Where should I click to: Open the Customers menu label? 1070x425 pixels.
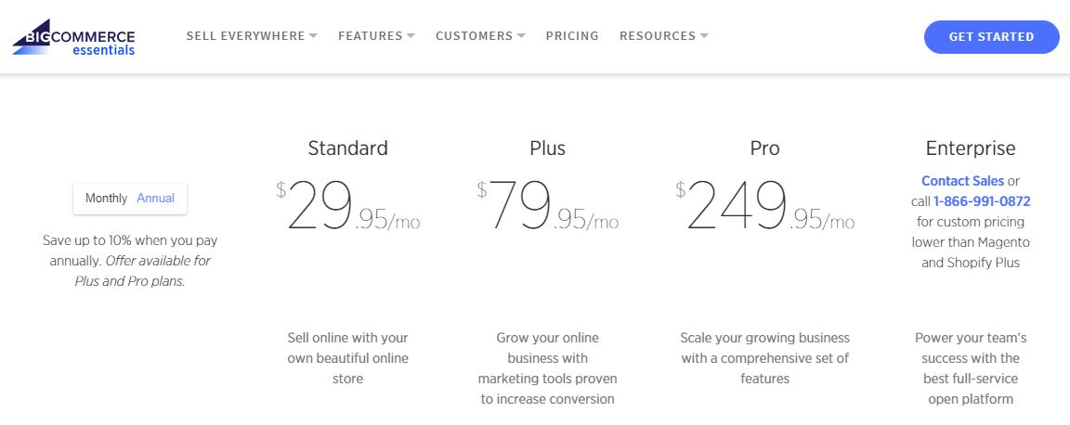coord(475,36)
